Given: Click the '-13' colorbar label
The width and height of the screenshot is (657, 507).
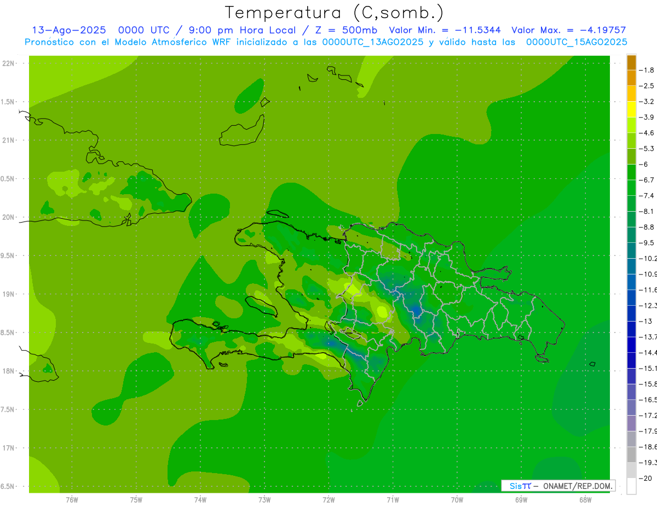Looking at the screenshot, I should 646,321.
